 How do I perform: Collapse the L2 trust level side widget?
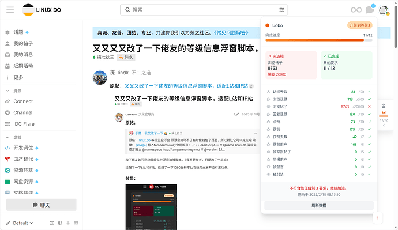(384, 125)
